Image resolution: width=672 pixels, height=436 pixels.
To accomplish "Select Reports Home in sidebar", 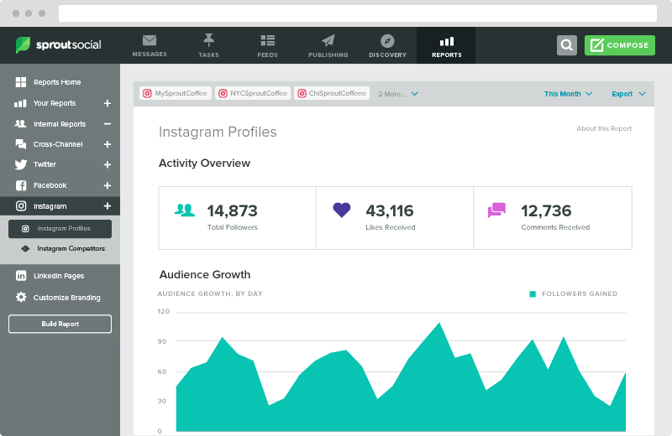I will 57,82.
